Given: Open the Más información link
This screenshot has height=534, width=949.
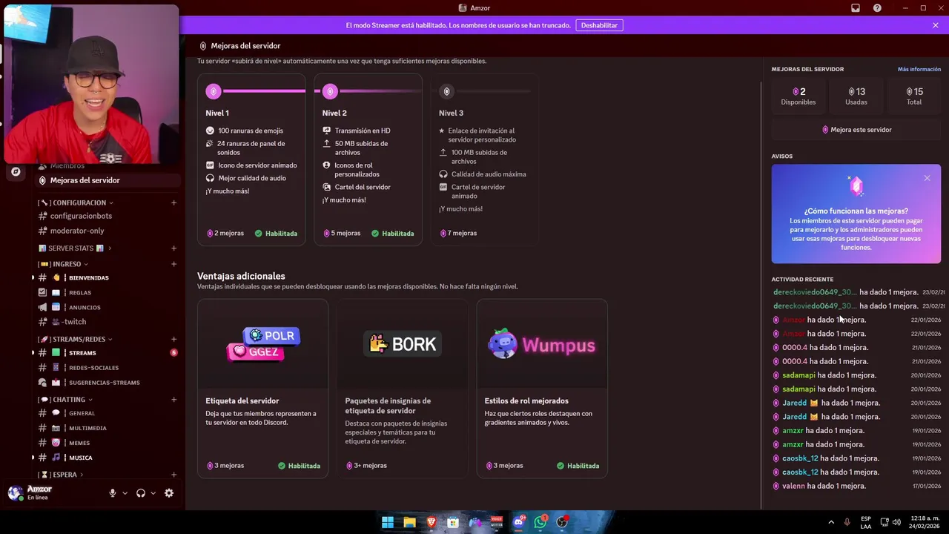Looking at the screenshot, I should 919,69.
